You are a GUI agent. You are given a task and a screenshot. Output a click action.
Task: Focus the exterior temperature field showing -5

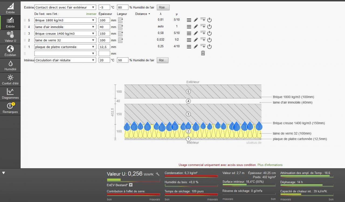pyautogui.click(x=104, y=8)
